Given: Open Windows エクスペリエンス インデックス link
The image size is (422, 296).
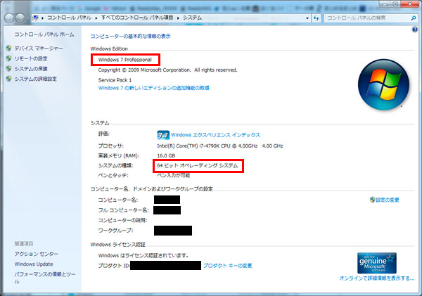Looking at the screenshot, I should coord(216,135).
